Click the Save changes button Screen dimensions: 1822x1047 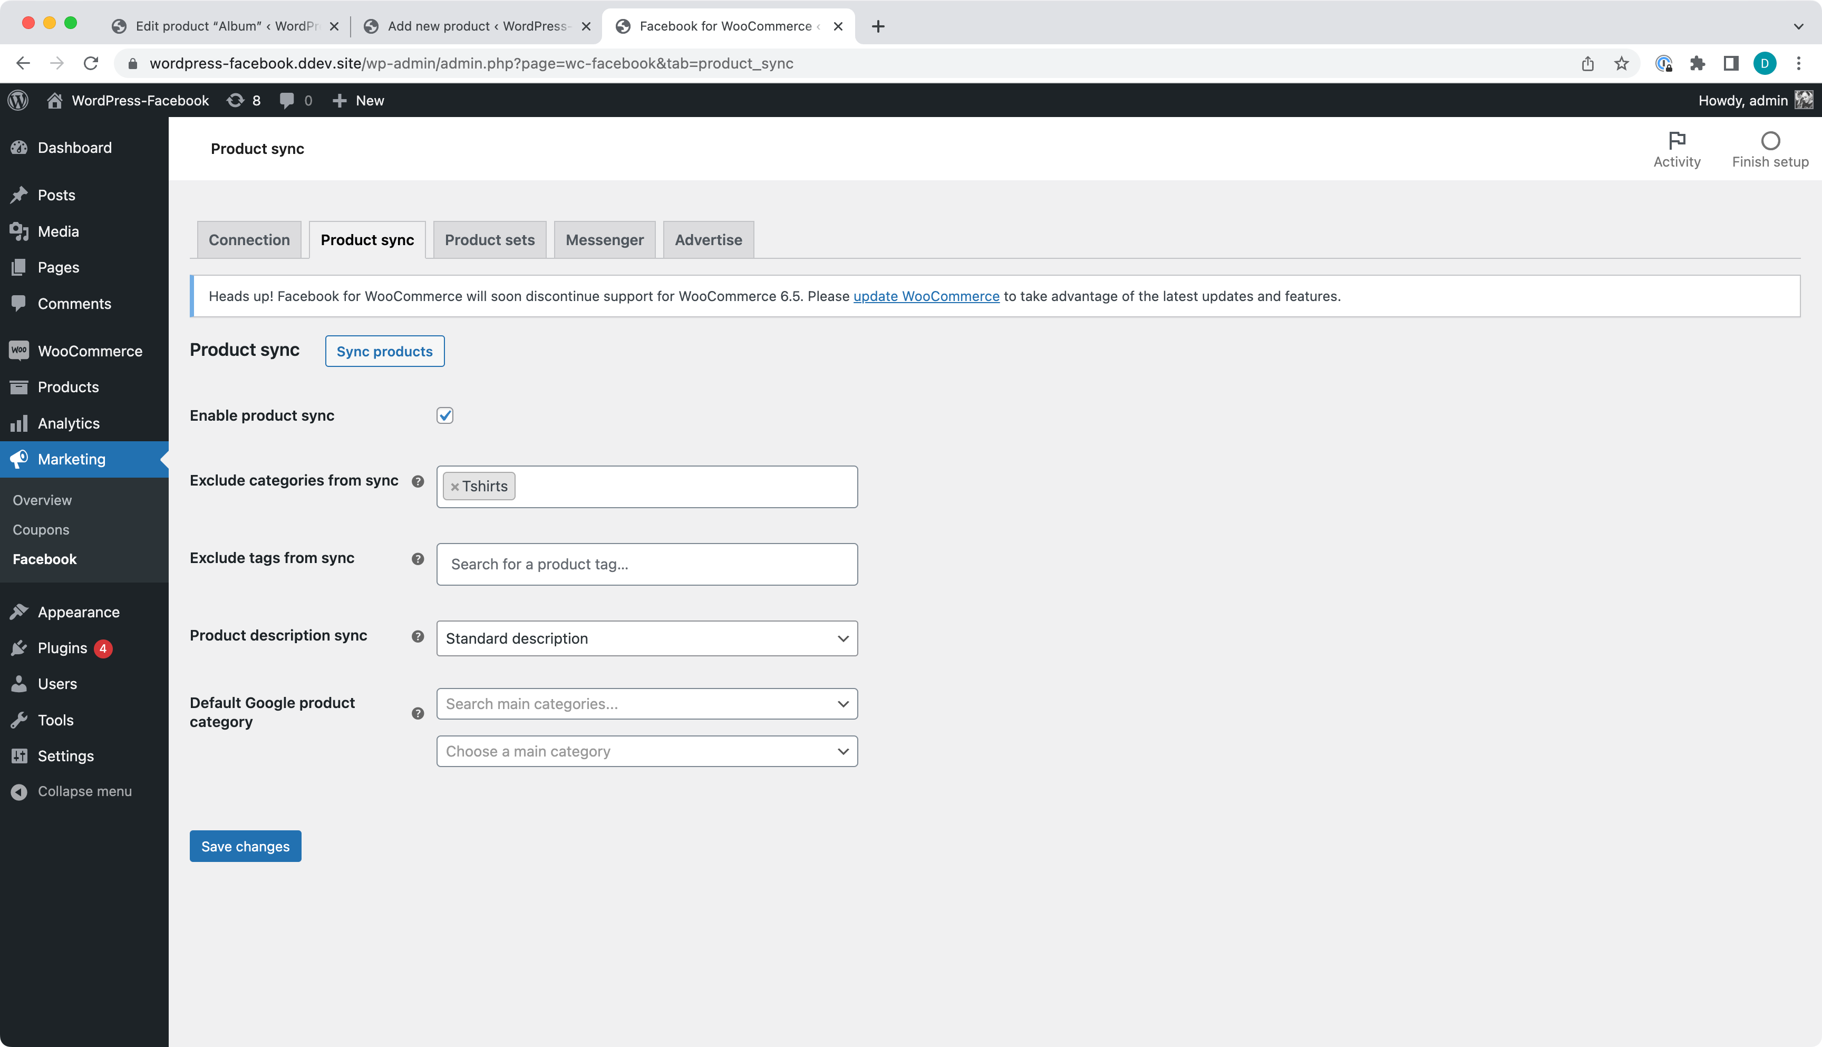(247, 846)
